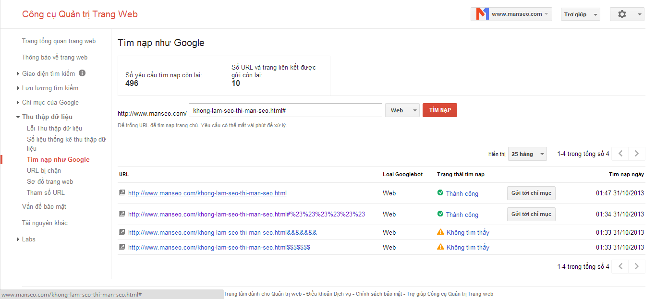Click page icon beside the %23 URL row
Screen dimensions: 668x299
[122, 214]
